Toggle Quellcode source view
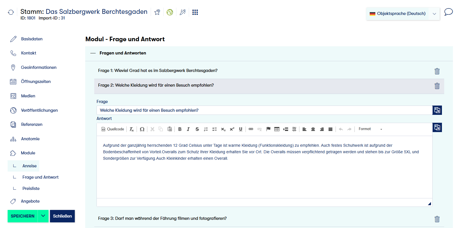Viewport: 460px width, 228px height. coord(113,129)
